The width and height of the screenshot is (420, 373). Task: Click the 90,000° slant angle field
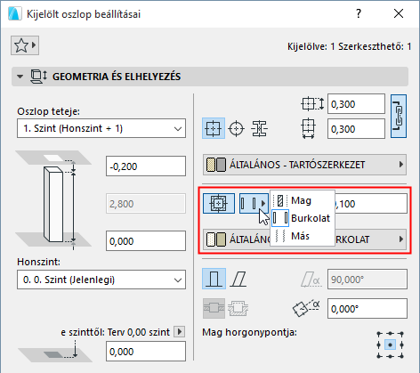(x=367, y=280)
